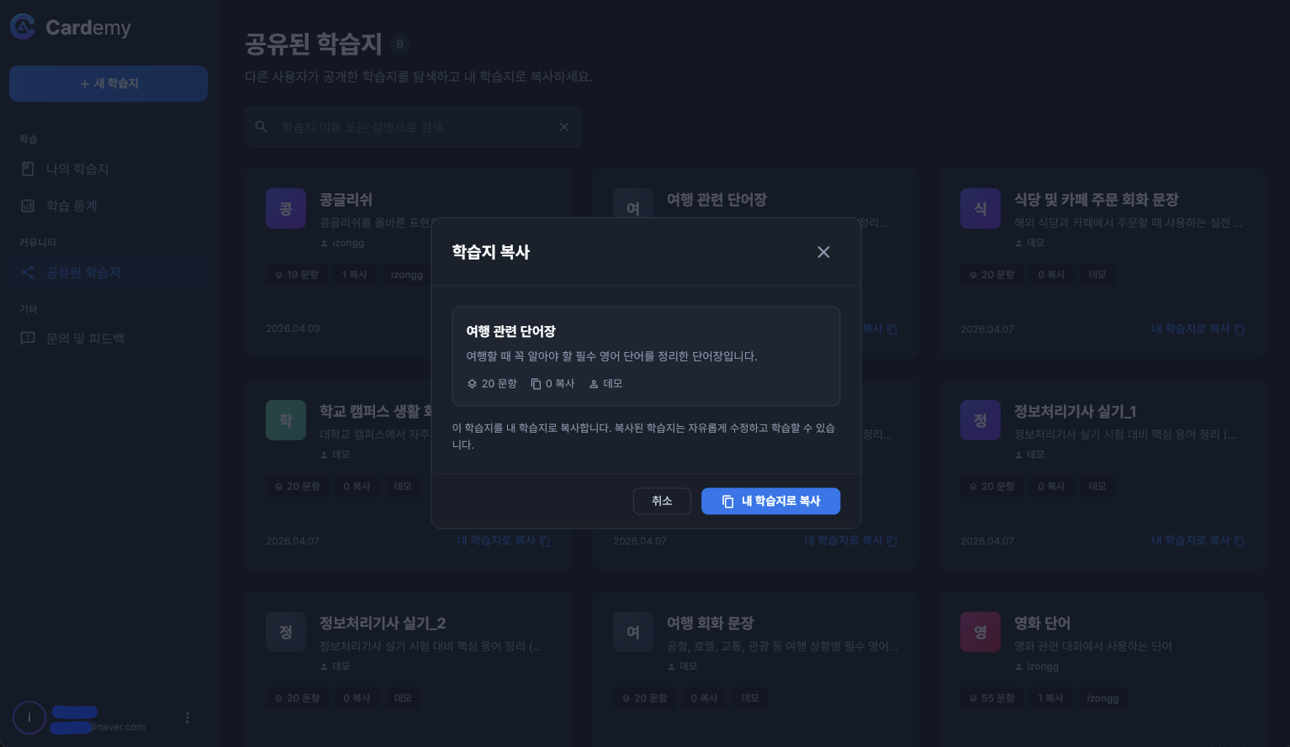The height and width of the screenshot is (747, 1290).
Task: Click the share icon beside 공유된 학습지
Action: pyautogui.click(x=28, y=272)
